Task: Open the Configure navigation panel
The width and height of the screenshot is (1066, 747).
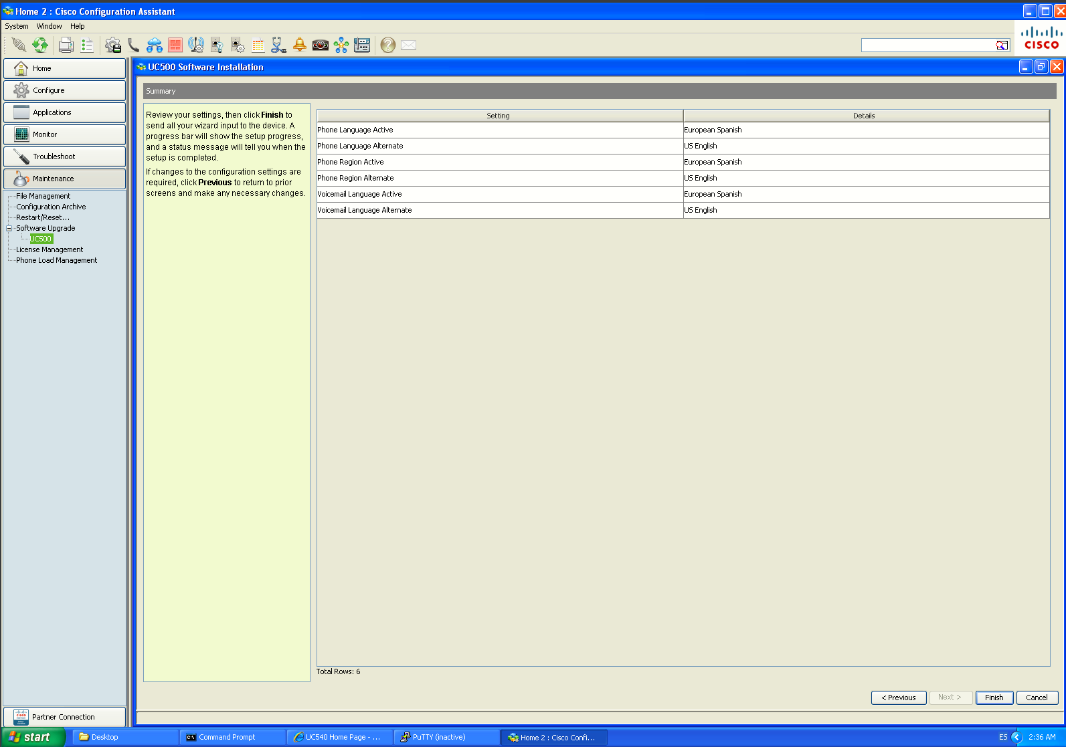Action: [x=64, y=90]
